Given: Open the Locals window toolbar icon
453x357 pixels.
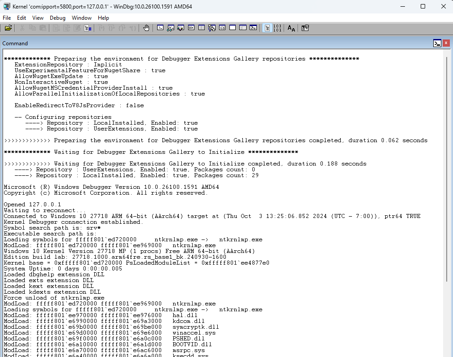Looking at the screenshot, I should [181, 28].
